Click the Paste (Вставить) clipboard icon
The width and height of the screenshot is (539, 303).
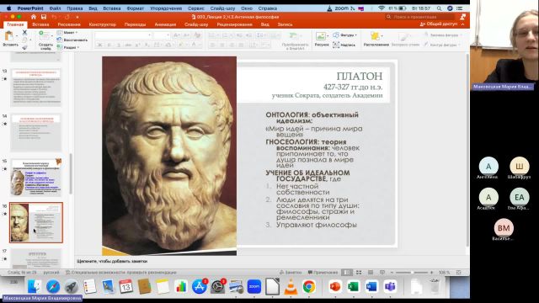click(9, 36)
